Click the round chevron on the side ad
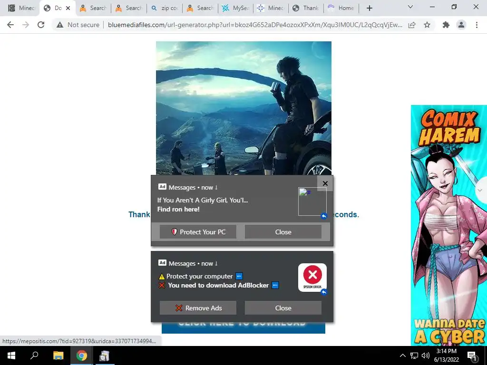This screenshot has width=487, height=365. point(481,190)
